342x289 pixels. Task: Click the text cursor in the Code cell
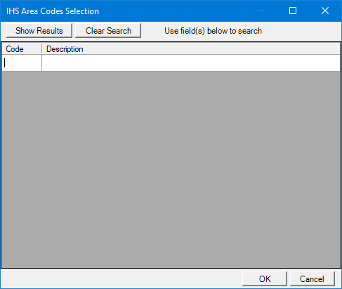[5, 62]
